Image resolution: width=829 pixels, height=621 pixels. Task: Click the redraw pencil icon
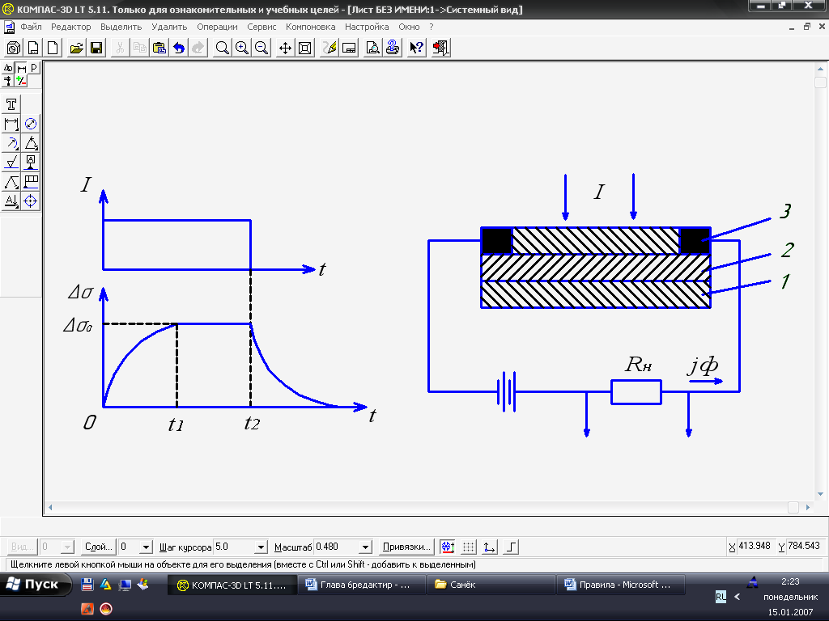[329, 48]
